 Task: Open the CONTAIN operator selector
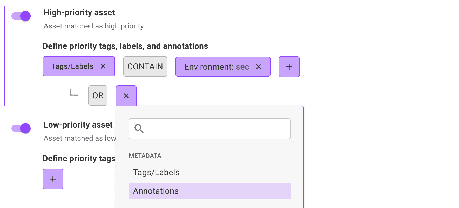point(145,66)
